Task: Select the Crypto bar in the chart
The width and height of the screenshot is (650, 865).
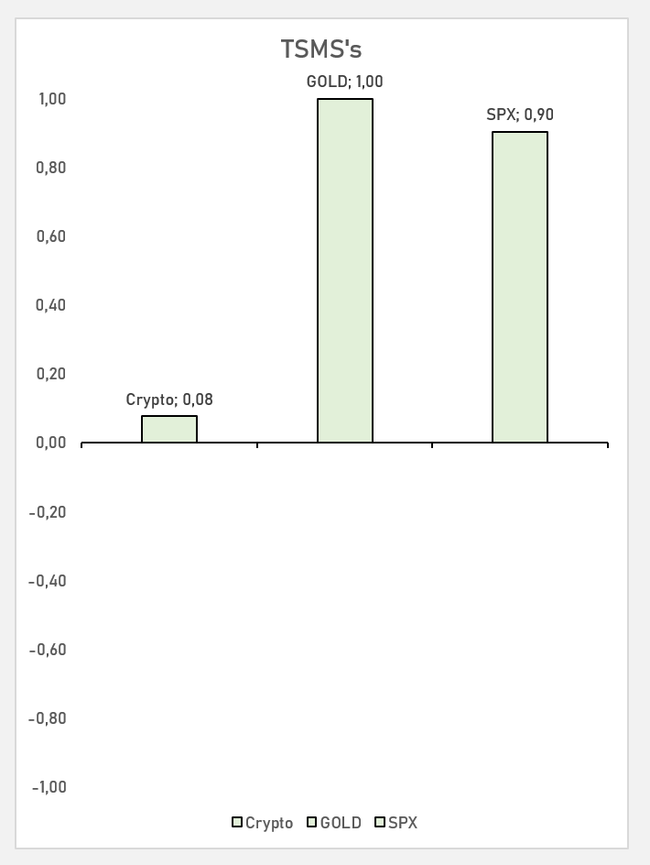Action: click(169, 430)
